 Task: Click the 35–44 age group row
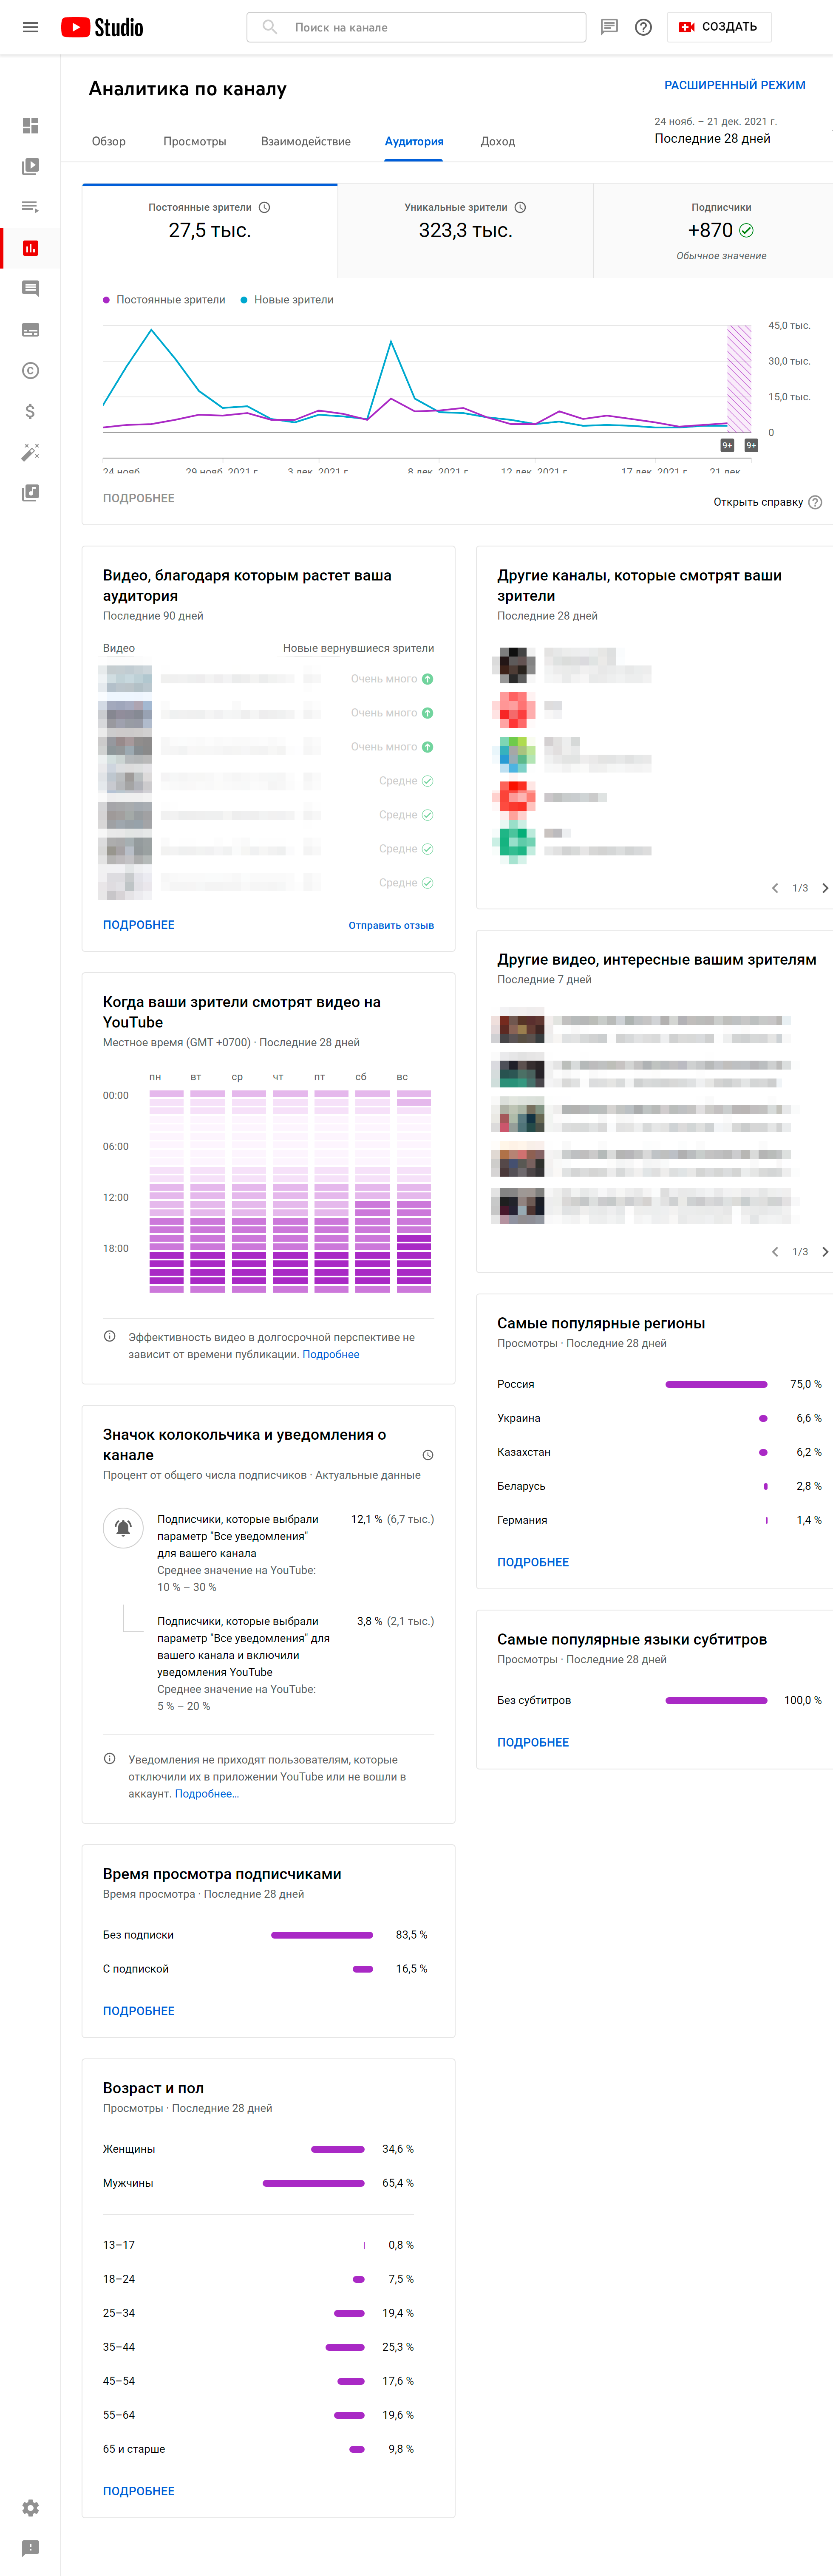(258, 2347)
